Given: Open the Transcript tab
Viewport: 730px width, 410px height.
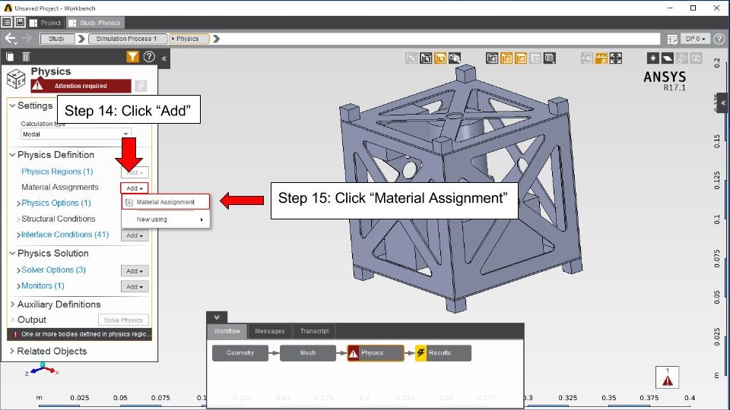Looking at the screenshot, I should 314,331.
